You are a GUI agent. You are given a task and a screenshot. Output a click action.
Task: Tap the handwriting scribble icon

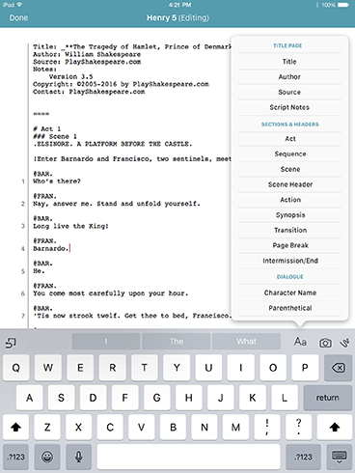point(345,343)
